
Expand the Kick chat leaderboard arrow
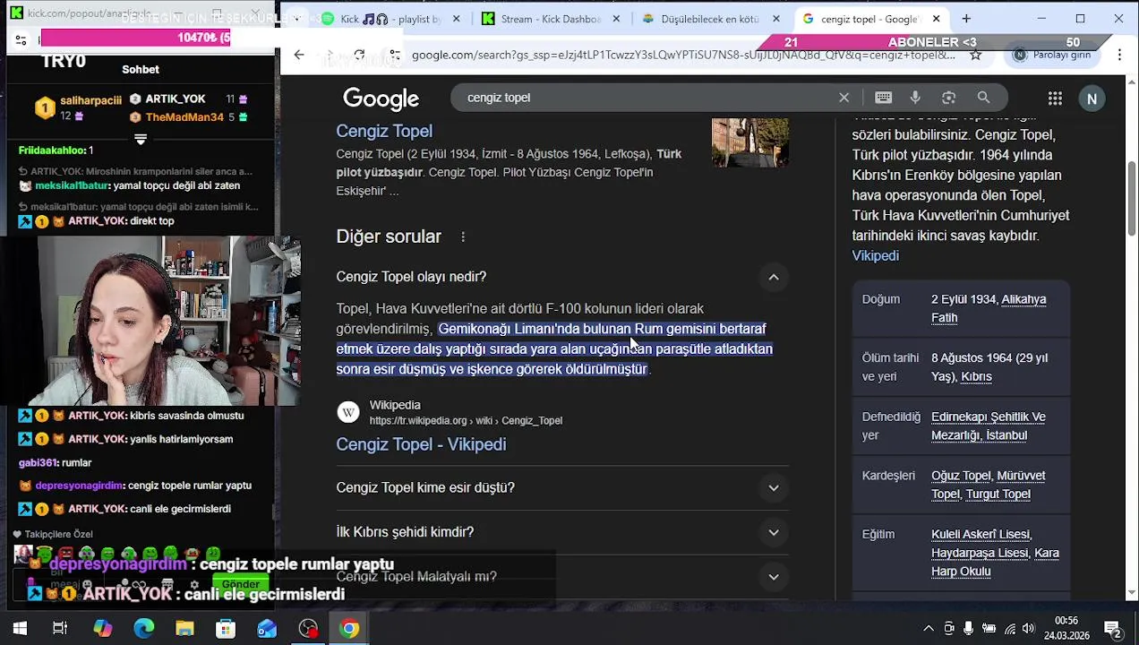(x=141, y=140)
